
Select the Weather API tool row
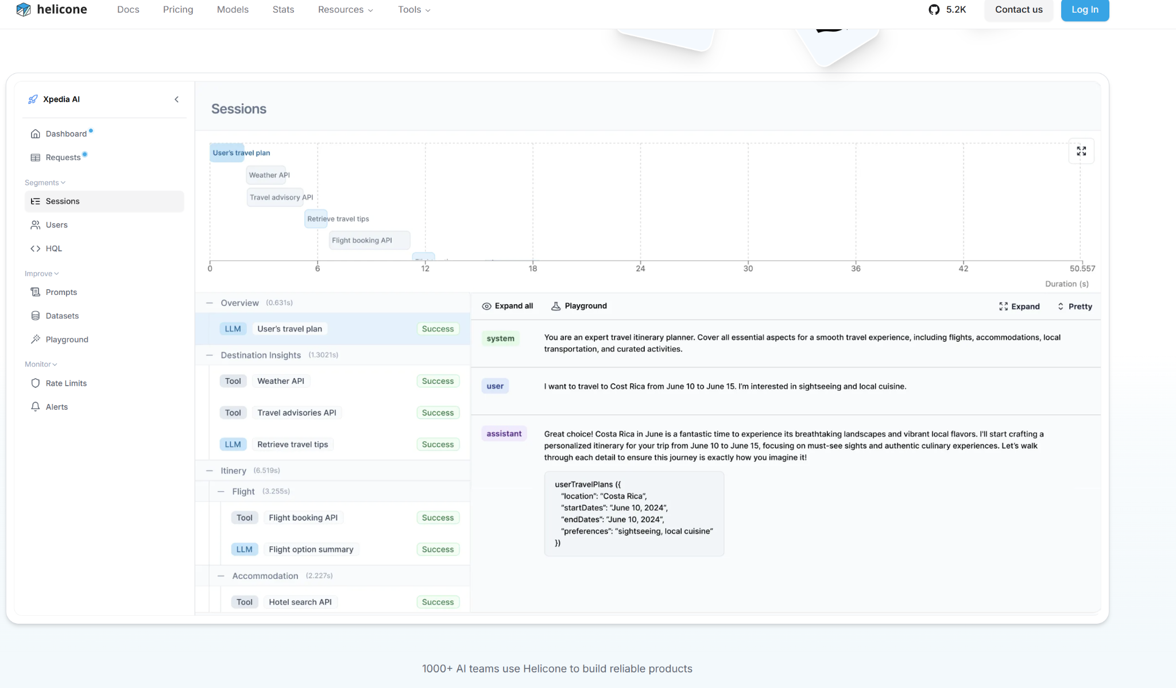[339, 381]
